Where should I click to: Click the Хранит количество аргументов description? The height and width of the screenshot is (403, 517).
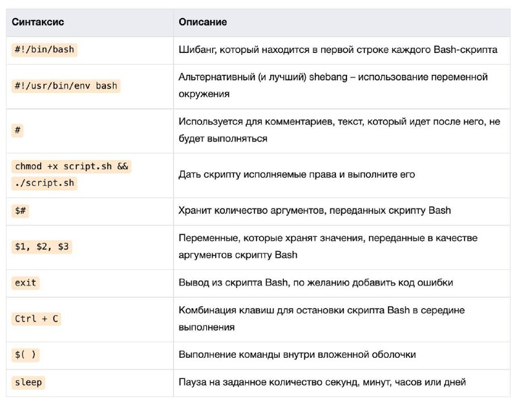pyautogui.click(x=315, y=211)
